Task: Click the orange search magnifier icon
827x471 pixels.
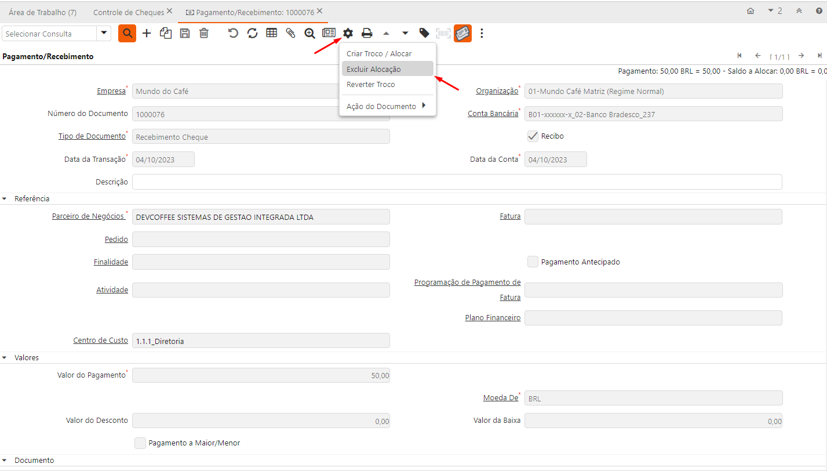Action: click(127, 34)
